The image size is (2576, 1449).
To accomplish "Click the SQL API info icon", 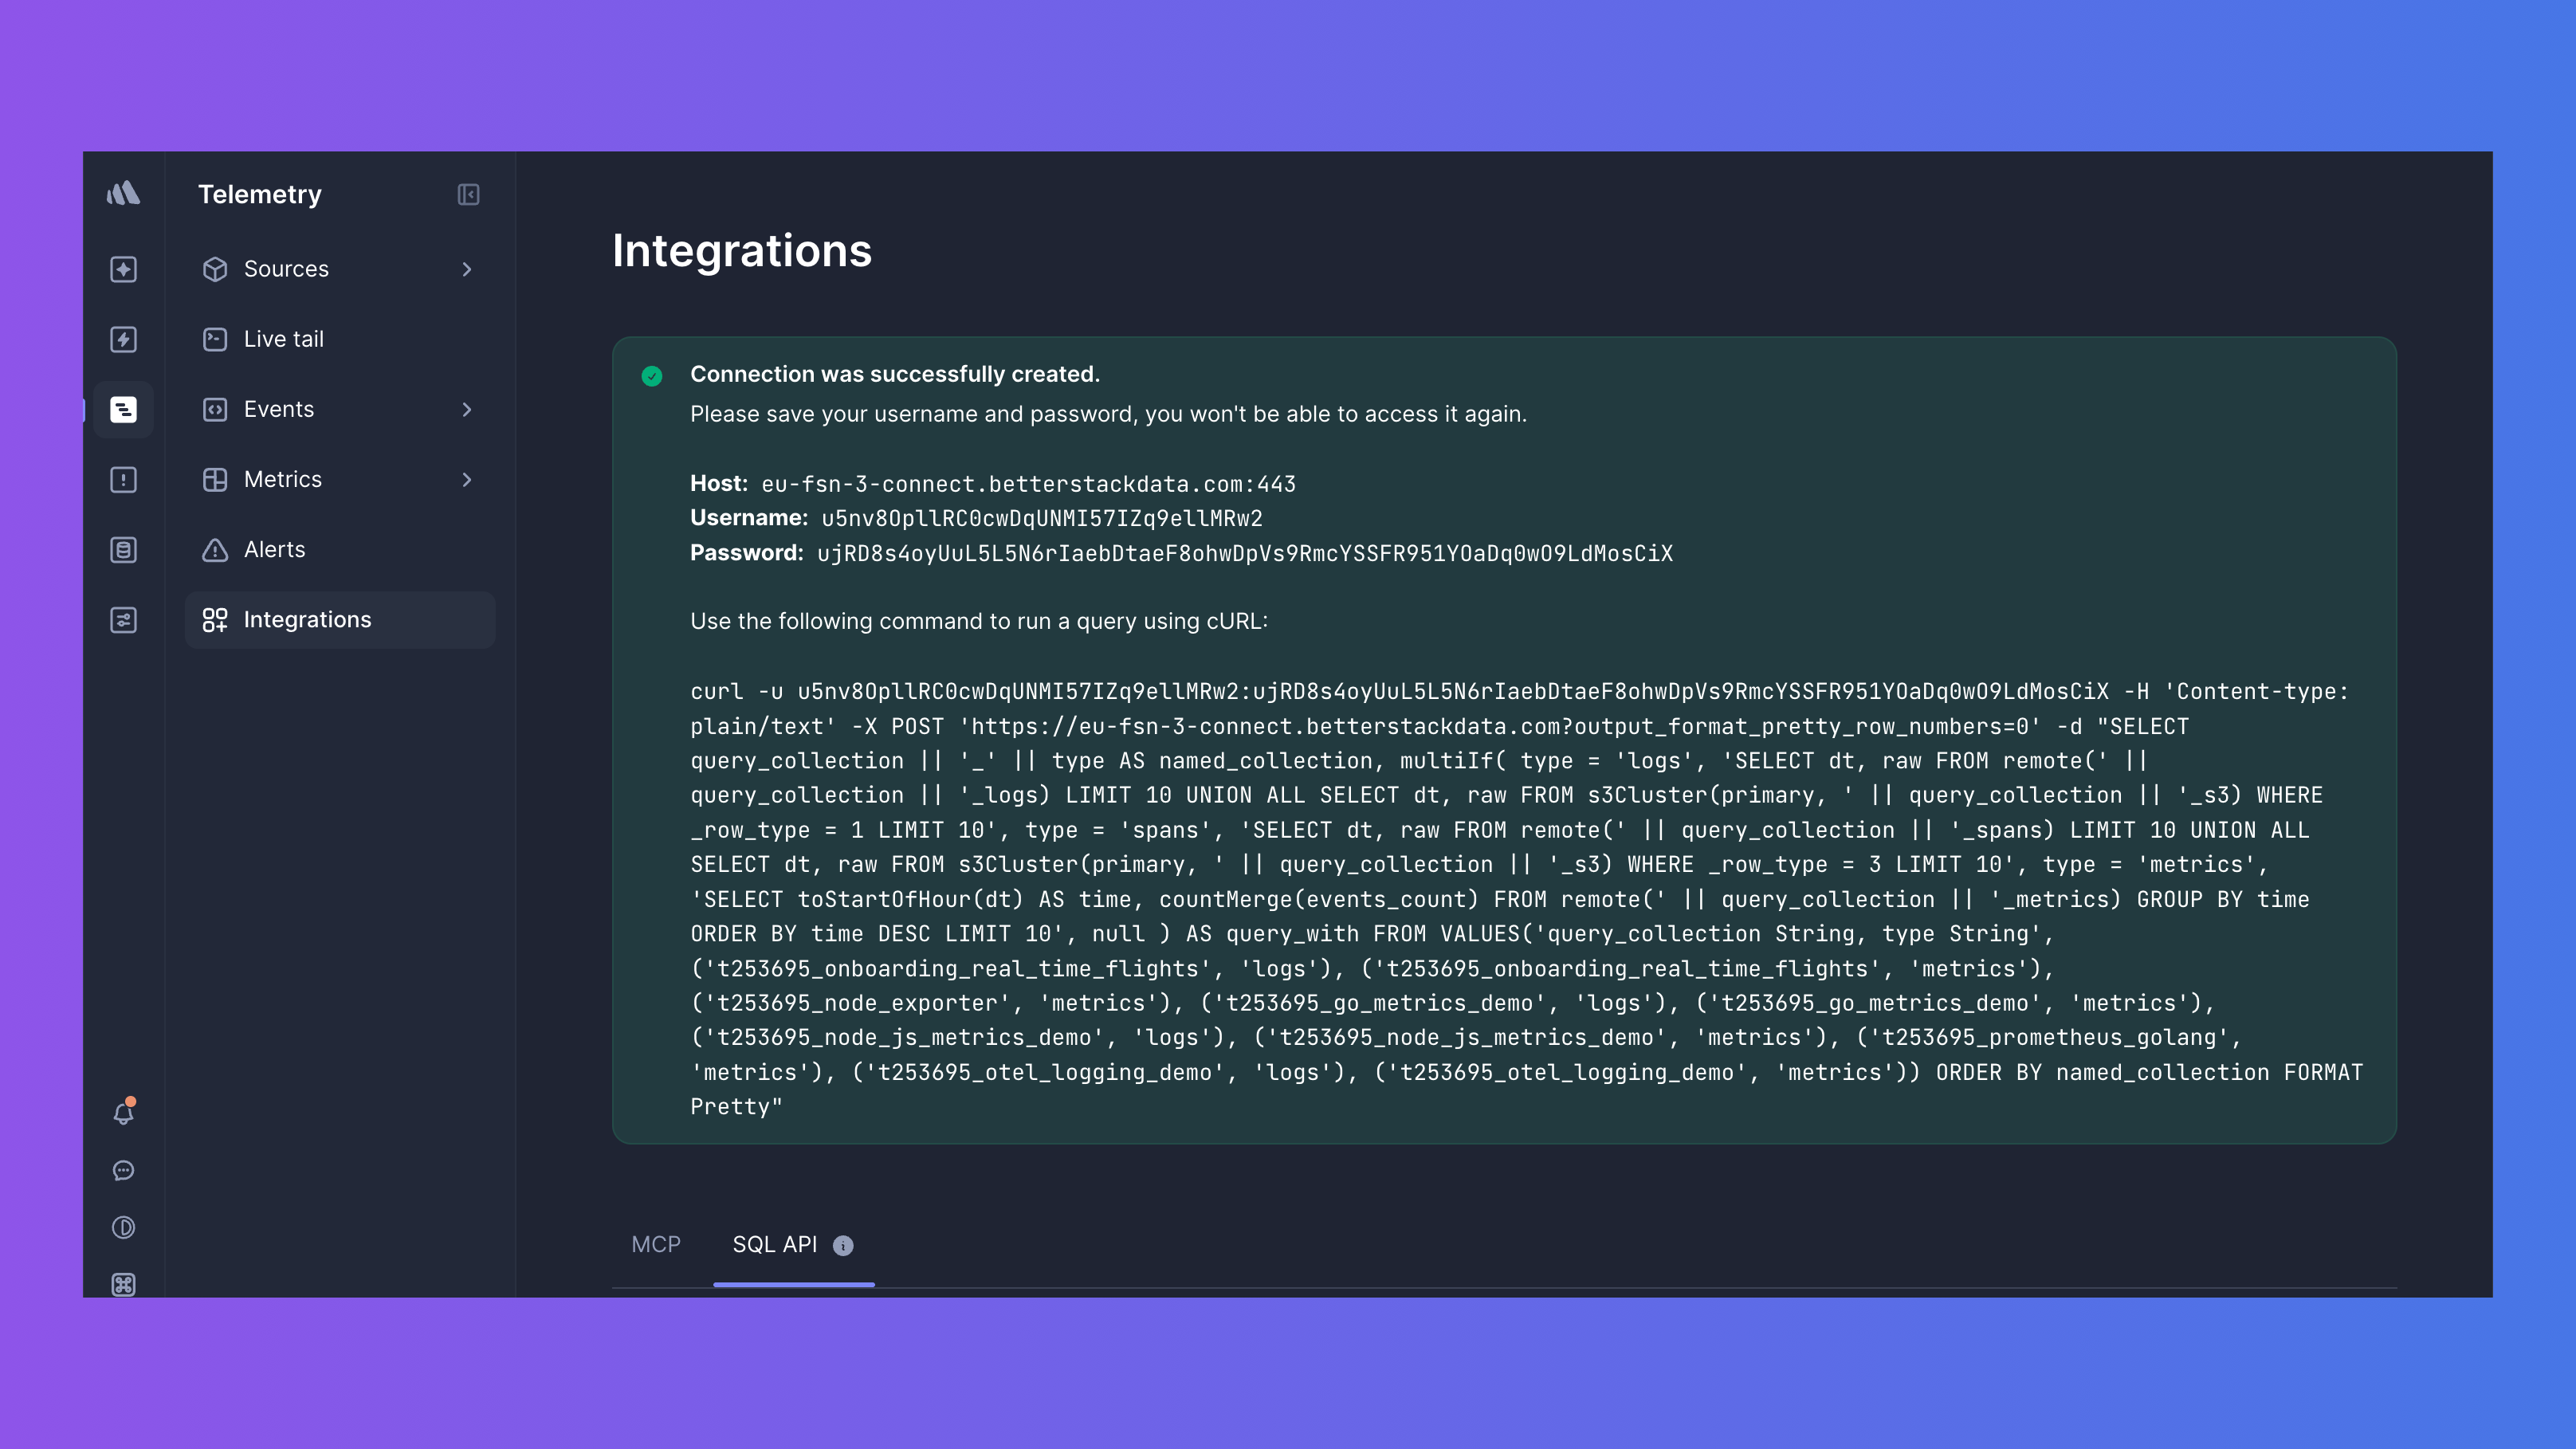I will click(843, 1245).
